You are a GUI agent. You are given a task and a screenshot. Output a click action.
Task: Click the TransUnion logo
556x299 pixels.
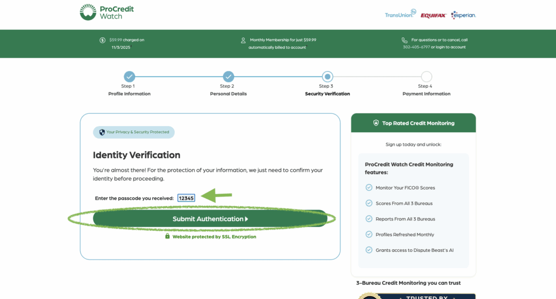pos(400,15)
